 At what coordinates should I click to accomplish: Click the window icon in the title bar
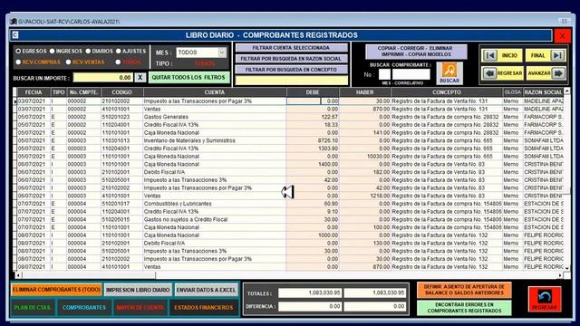pos(14,22)
